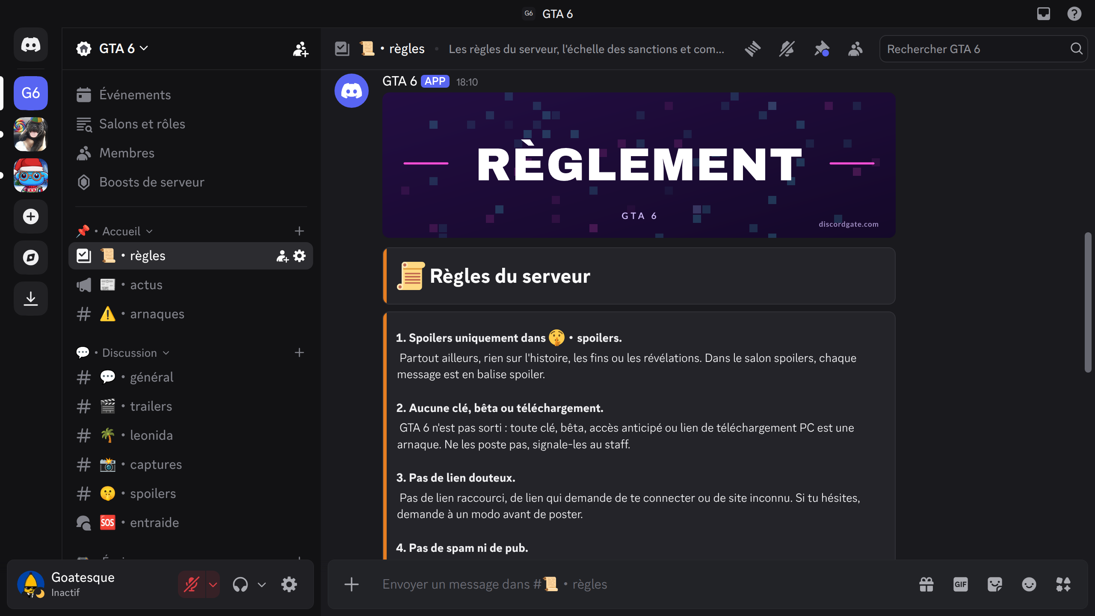Open the Inbox
Viewport: 1095px width, 616px height.
[1044, 14]
